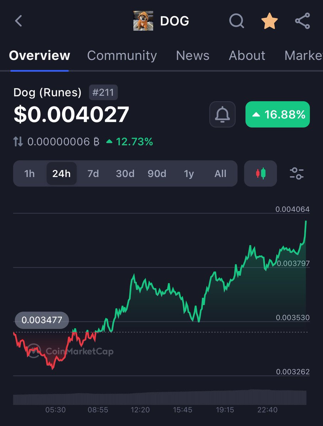Tap the DOG coin avatar image
The width and height of the screenshot is (323, 426).
[143, 21]
